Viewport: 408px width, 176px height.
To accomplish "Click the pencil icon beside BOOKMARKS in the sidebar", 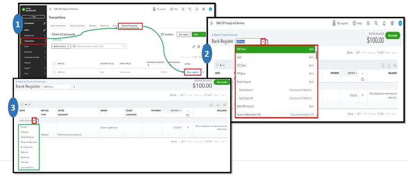I will pyautogui.click(x=44, y=23).
